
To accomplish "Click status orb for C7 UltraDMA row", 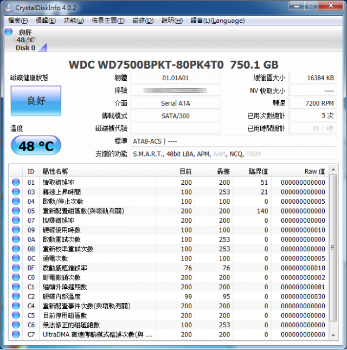I will coord(16,334).
